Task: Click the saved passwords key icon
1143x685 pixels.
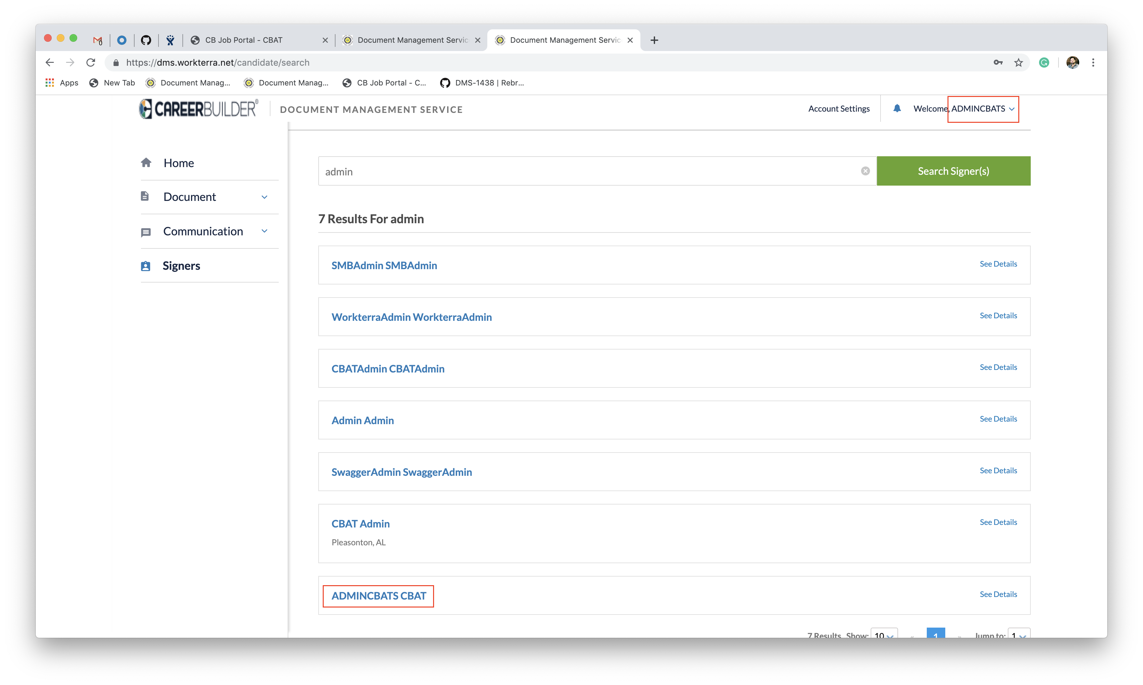Action: click(998, 63)
